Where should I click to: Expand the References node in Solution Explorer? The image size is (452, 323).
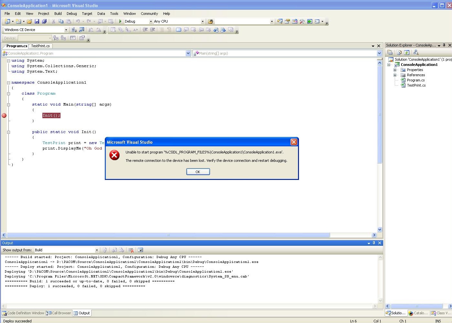click(395, 75)
